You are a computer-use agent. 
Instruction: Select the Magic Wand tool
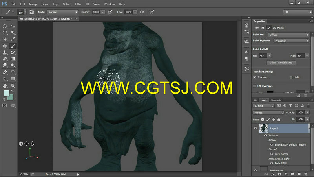coord(13,32)
